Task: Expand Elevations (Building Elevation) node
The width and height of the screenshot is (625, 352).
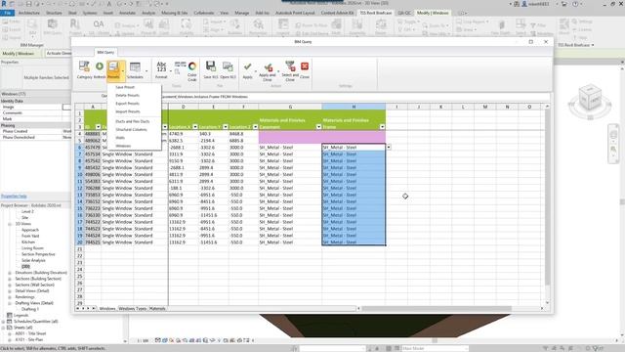Action: coord(10,273)
